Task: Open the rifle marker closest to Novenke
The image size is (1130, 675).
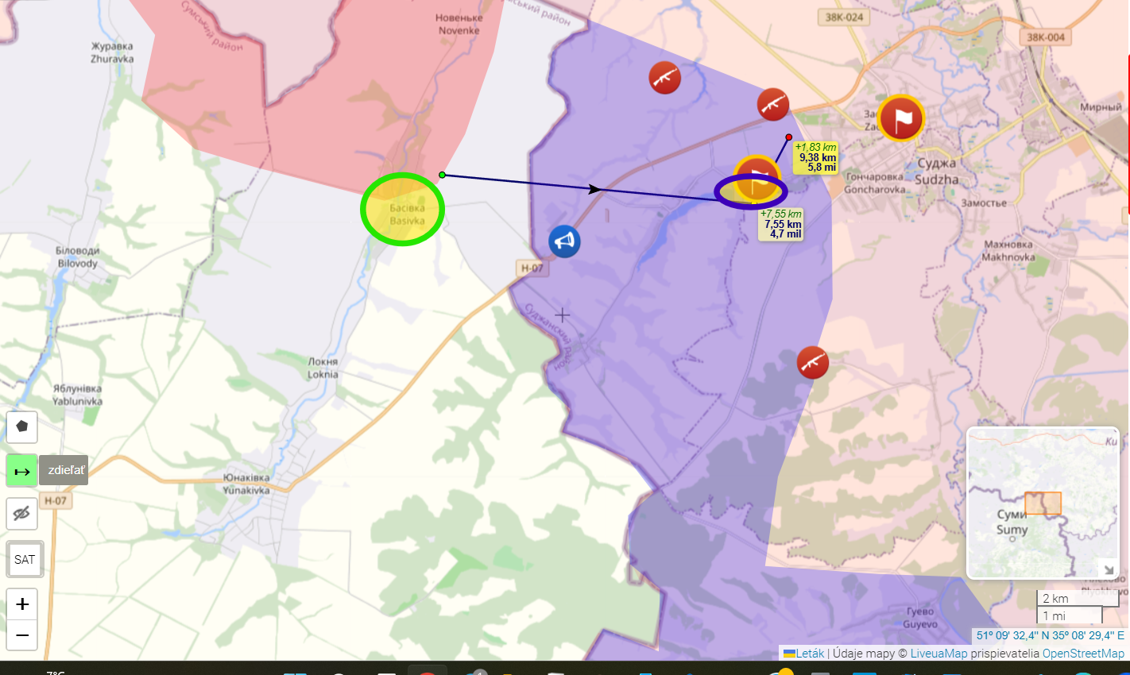Action: [x=664, y=78]
